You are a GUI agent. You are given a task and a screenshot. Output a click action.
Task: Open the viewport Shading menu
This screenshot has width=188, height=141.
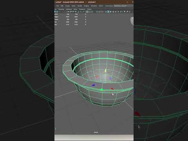point(61,9)
